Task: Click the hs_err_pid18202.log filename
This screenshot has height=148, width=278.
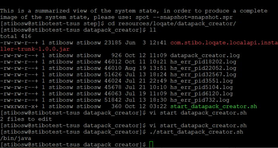Action: [x=203, y=62]
